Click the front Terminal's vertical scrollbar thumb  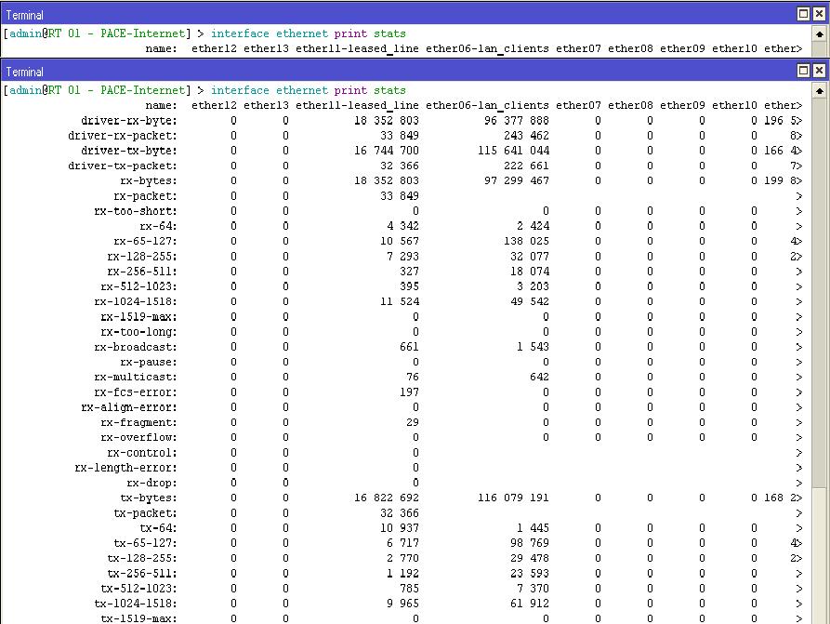pyautogui.click(x=820, y=294)
